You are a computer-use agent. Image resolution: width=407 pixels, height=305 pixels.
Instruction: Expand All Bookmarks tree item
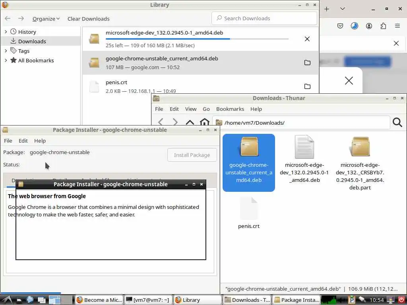pos(6,60)
